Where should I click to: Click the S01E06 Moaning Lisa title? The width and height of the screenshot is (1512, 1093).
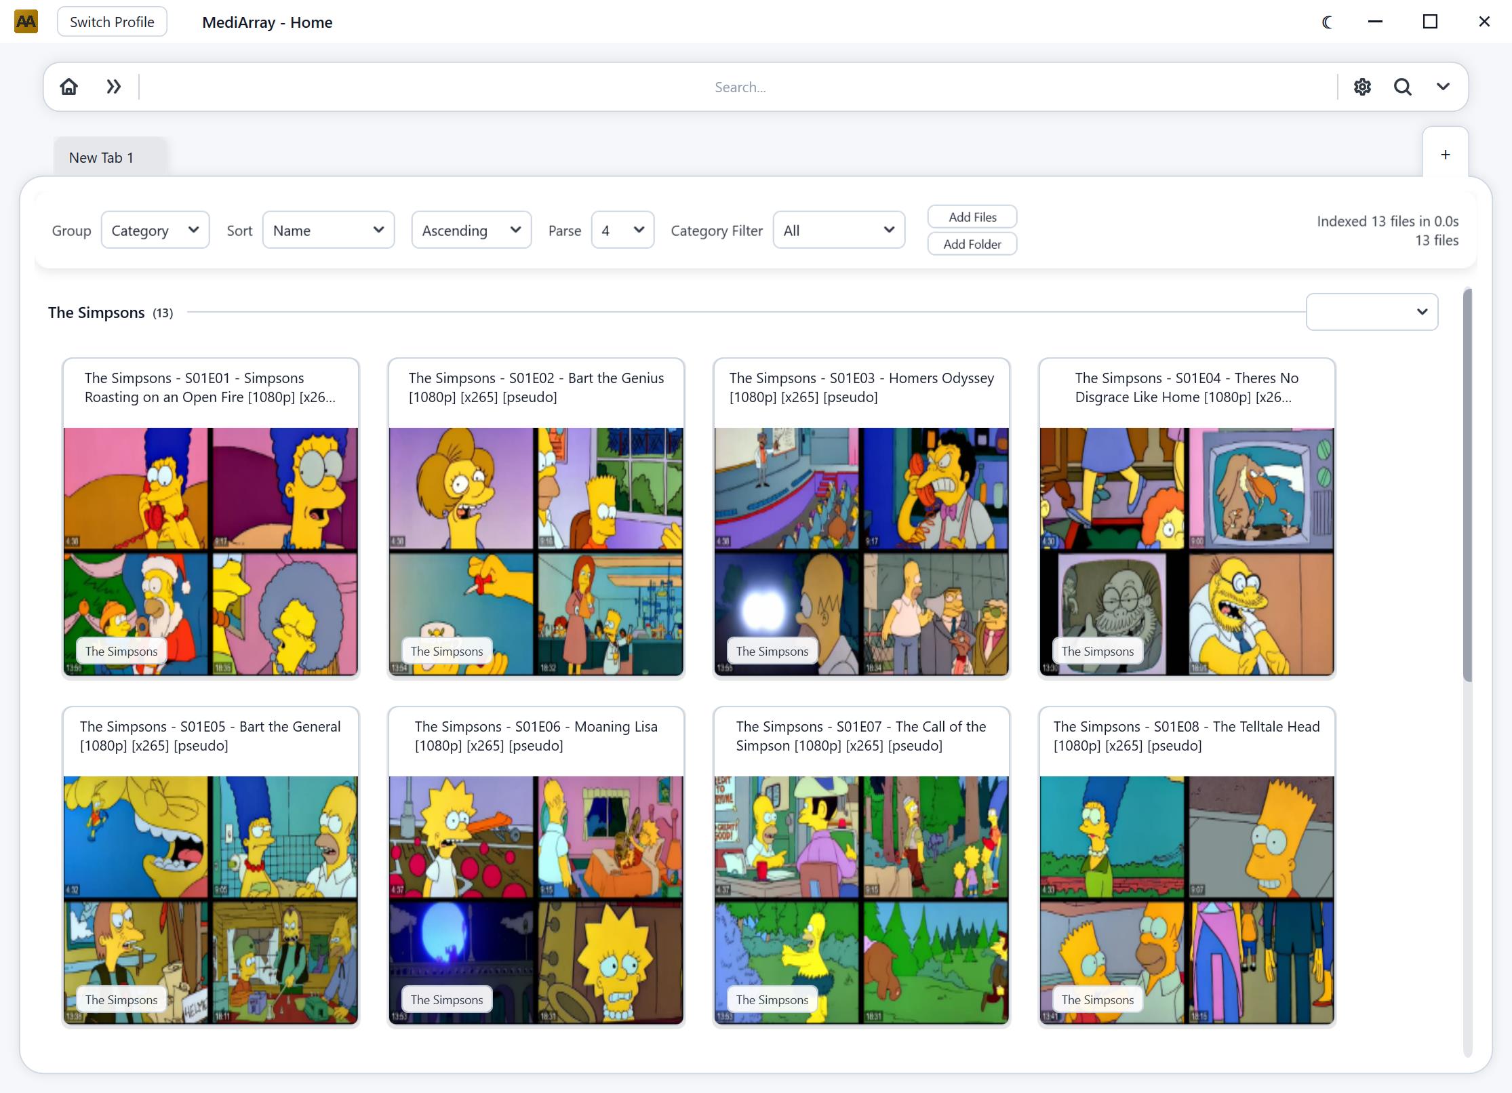coord(536,736)
